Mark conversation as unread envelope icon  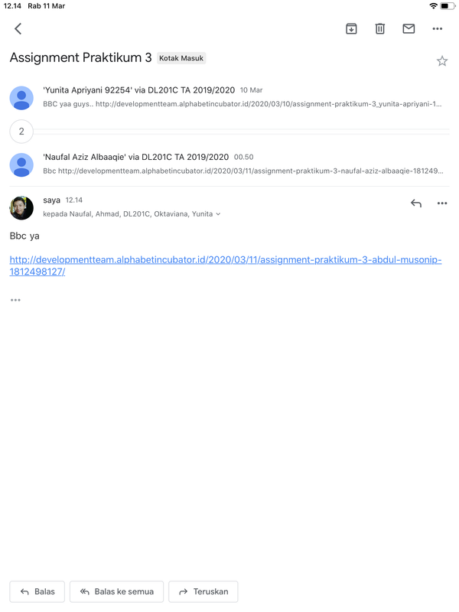click(409, 28)
